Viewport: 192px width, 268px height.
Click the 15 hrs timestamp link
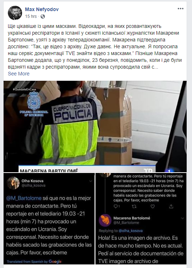pos(31,16)
